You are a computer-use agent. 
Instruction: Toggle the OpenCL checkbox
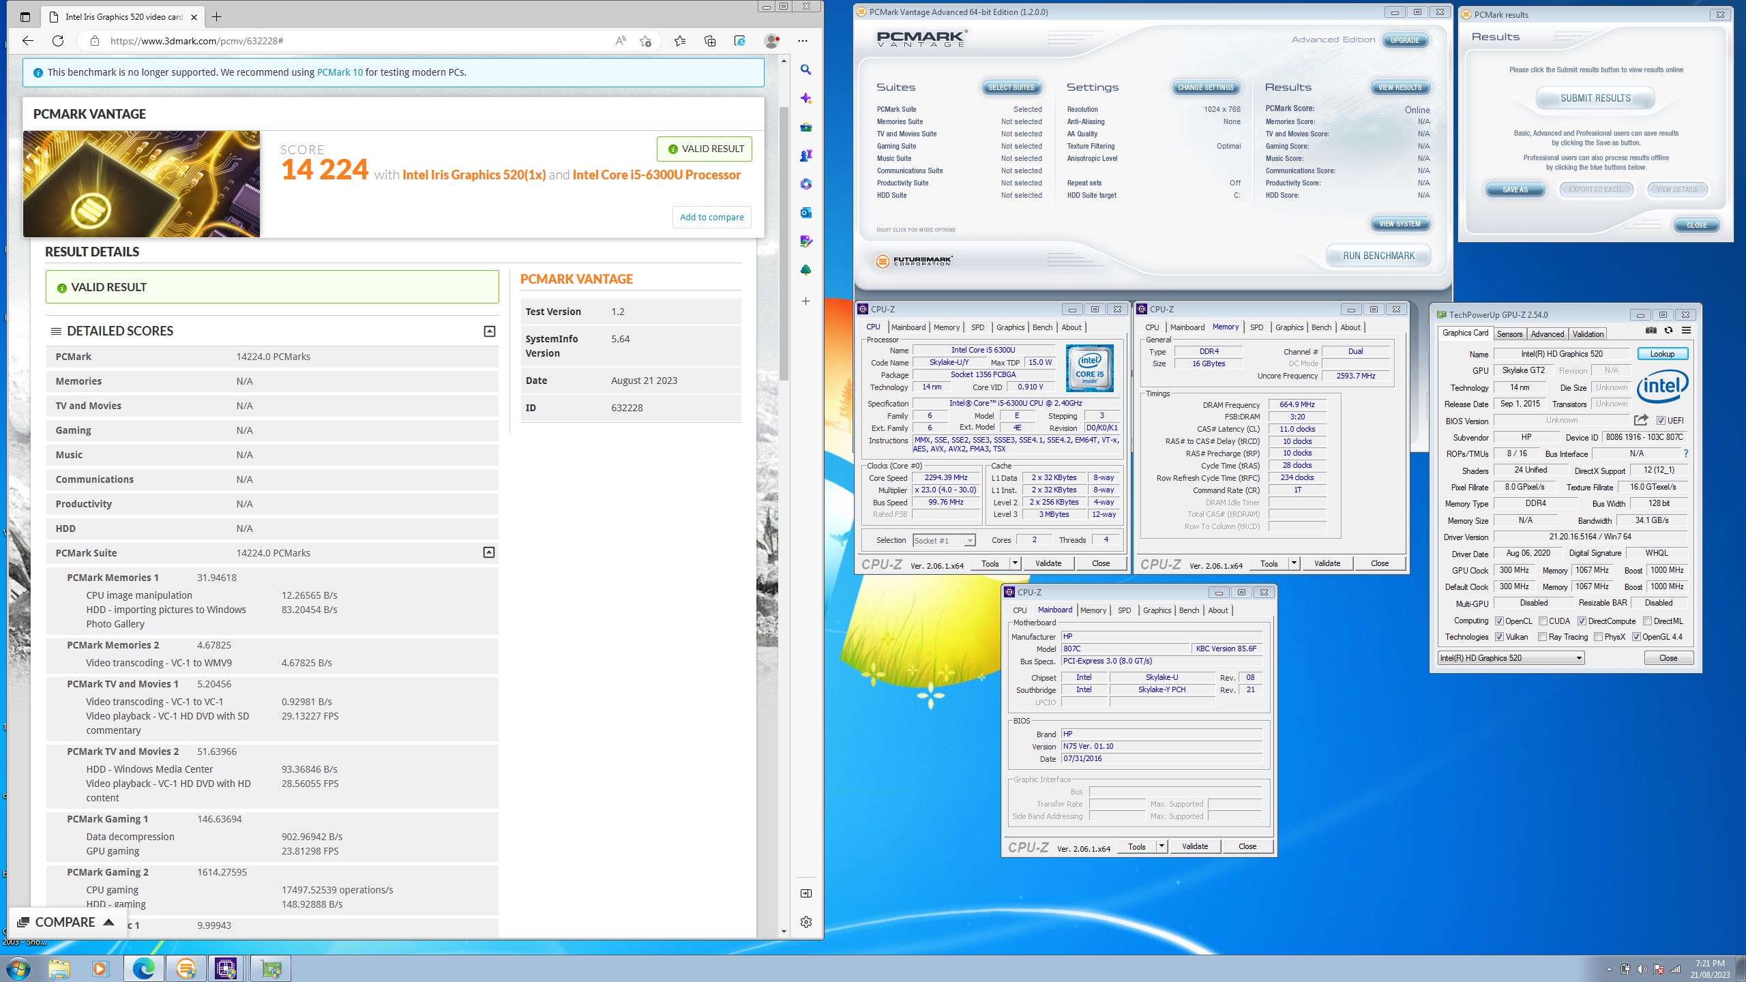1499,621
